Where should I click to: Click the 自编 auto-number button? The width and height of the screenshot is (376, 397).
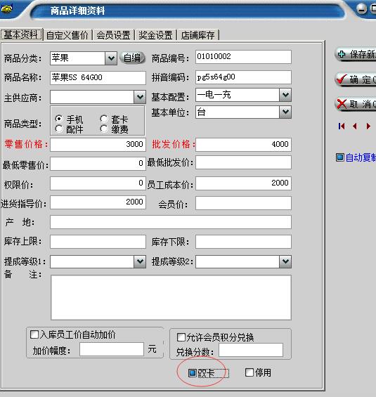132,58
